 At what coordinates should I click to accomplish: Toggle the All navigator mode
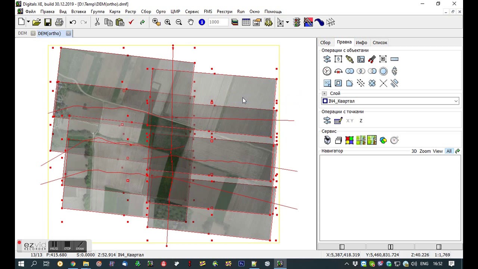[449, 151]
